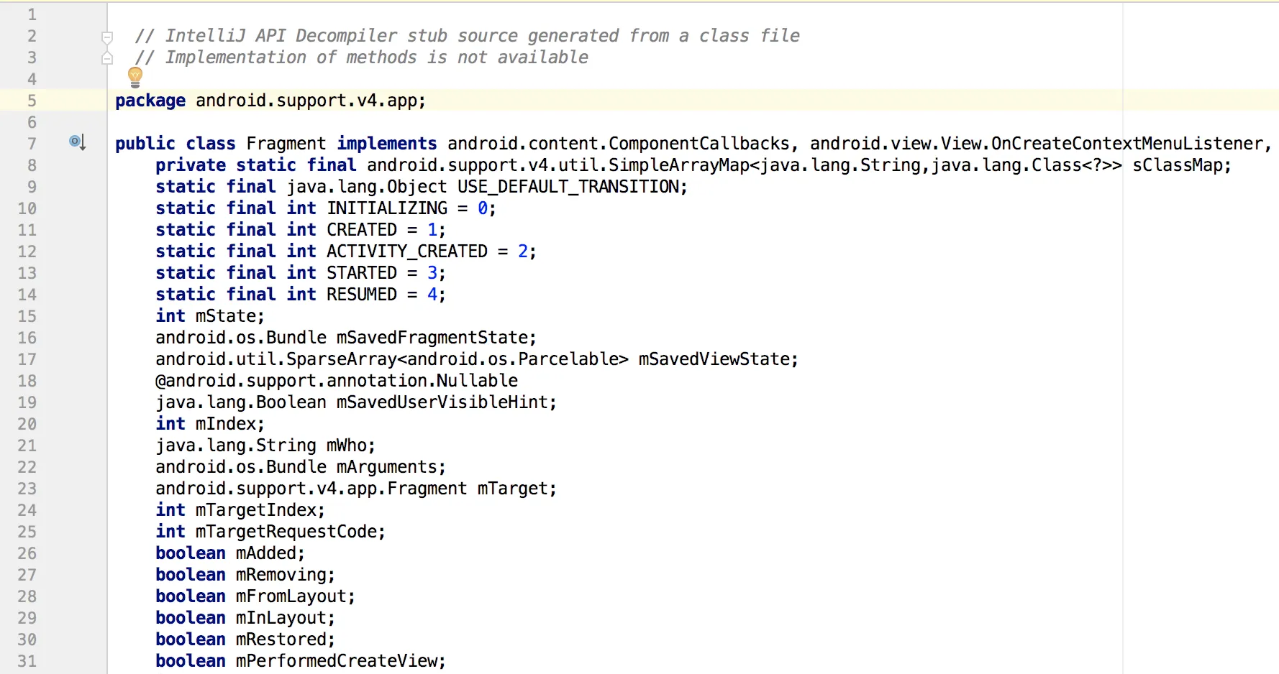Click the implemented-class gutter icon on line 7
The image size is (1279, 674).
click(78, 142)
